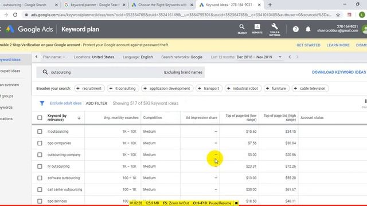Go forward in browser navigation
Viewport: 367px width, 206px height.
click(x=6, y=15)
